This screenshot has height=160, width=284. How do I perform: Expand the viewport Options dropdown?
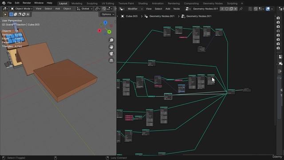[107, 14]
